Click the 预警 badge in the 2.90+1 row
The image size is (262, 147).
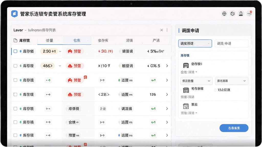pyautogui.click(x=75, y=51)
